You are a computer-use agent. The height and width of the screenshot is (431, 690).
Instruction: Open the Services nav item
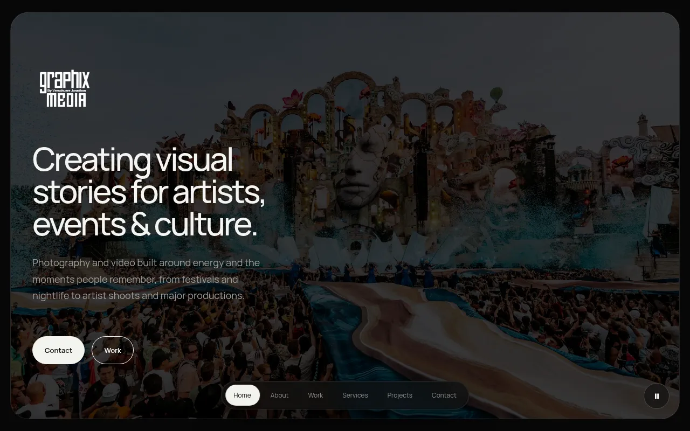[355, 395]
